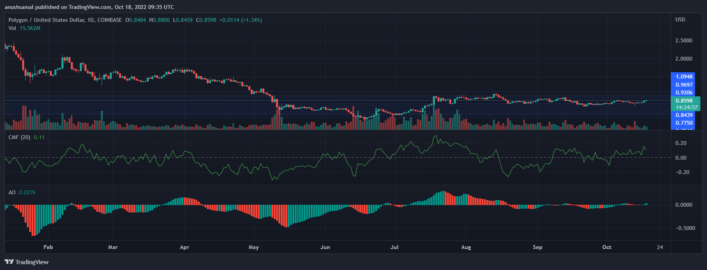Click the Feb label on time axis
707x270 pixels.
click(48, 247)
